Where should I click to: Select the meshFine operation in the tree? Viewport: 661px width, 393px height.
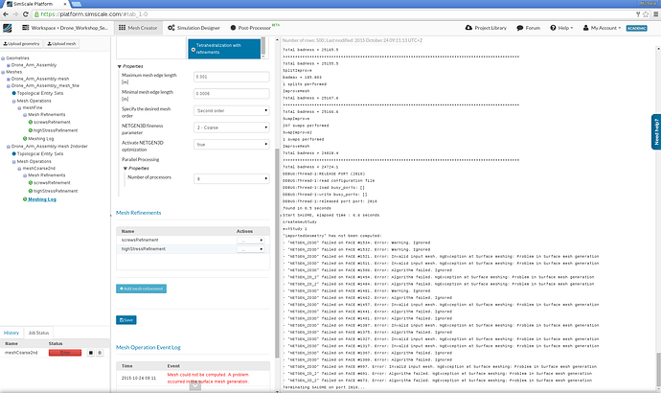[x=33, y=108]
